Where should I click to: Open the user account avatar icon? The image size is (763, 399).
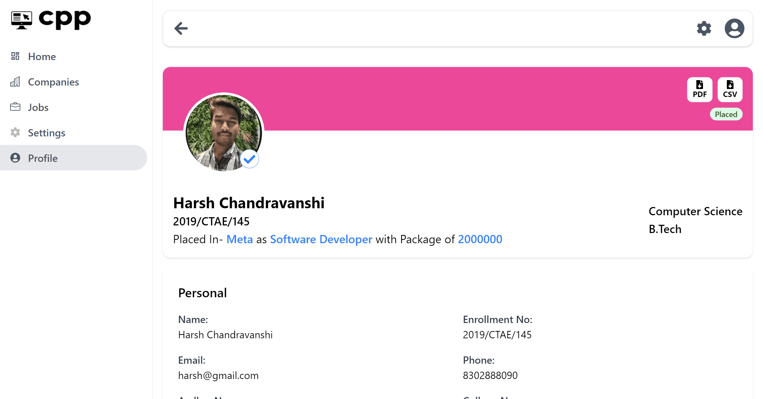tap(734, 28)
